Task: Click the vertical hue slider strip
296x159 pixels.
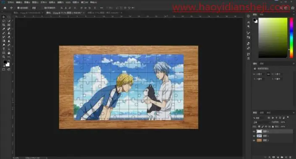Action: pyautogui.click(x=291, y=38)
